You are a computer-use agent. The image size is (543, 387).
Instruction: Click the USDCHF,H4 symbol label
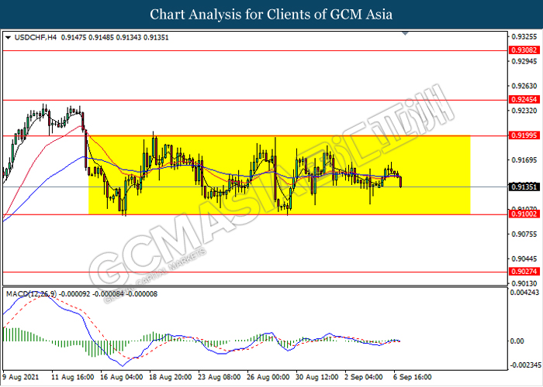point(36,37)
